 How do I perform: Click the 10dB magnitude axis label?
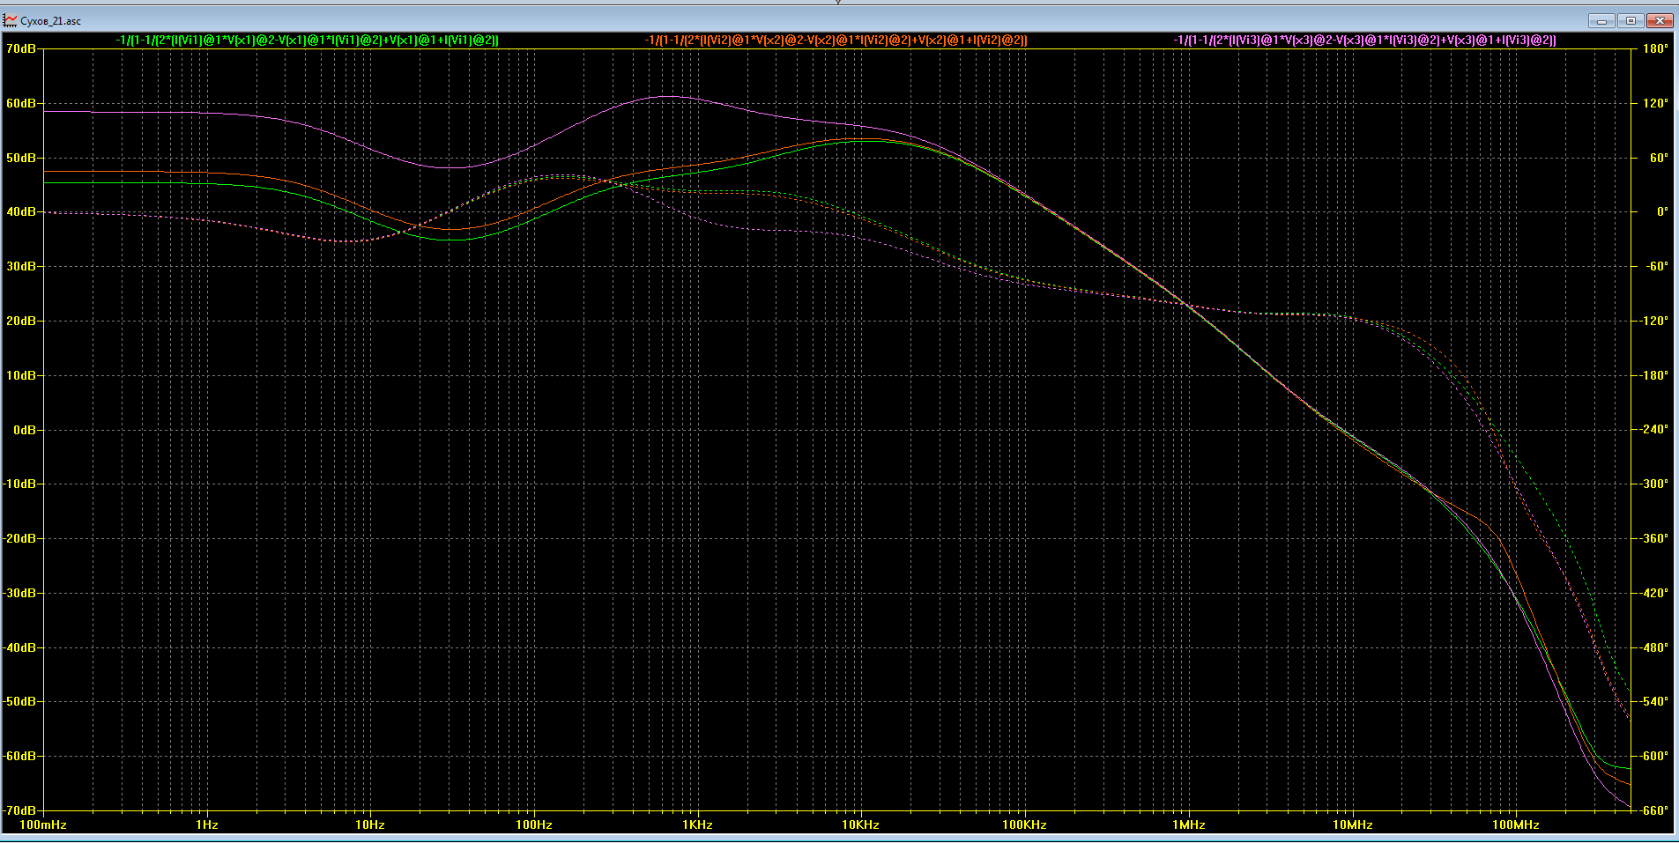[x=21, y=375]
